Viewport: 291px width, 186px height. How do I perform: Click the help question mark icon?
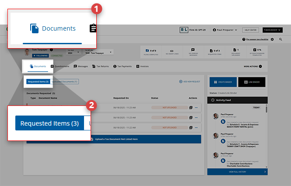pyautogui.click(x=244, y=39)
